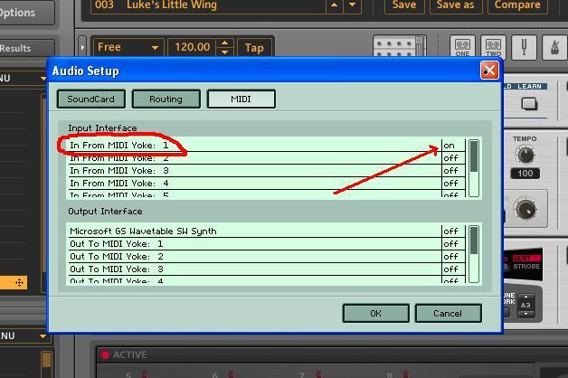Image resolution: width=568 pixels, height=378 pixels.
Task: Click the Input Interface list scrollbar
Action: pyautogui.click(x=474, y=168)
